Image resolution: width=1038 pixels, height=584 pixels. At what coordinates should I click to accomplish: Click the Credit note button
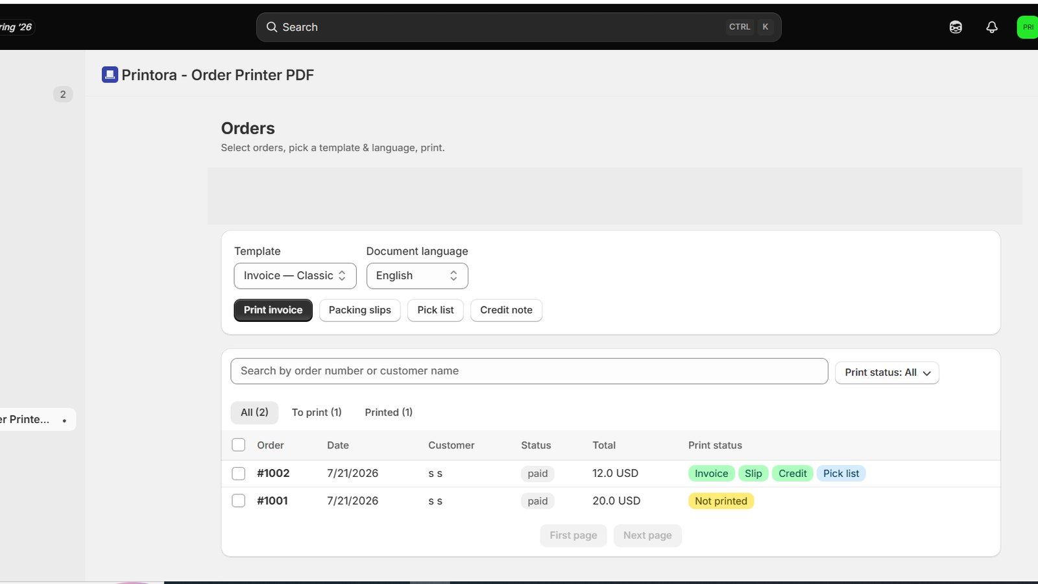pyautogui.click(x=506, y=310)
